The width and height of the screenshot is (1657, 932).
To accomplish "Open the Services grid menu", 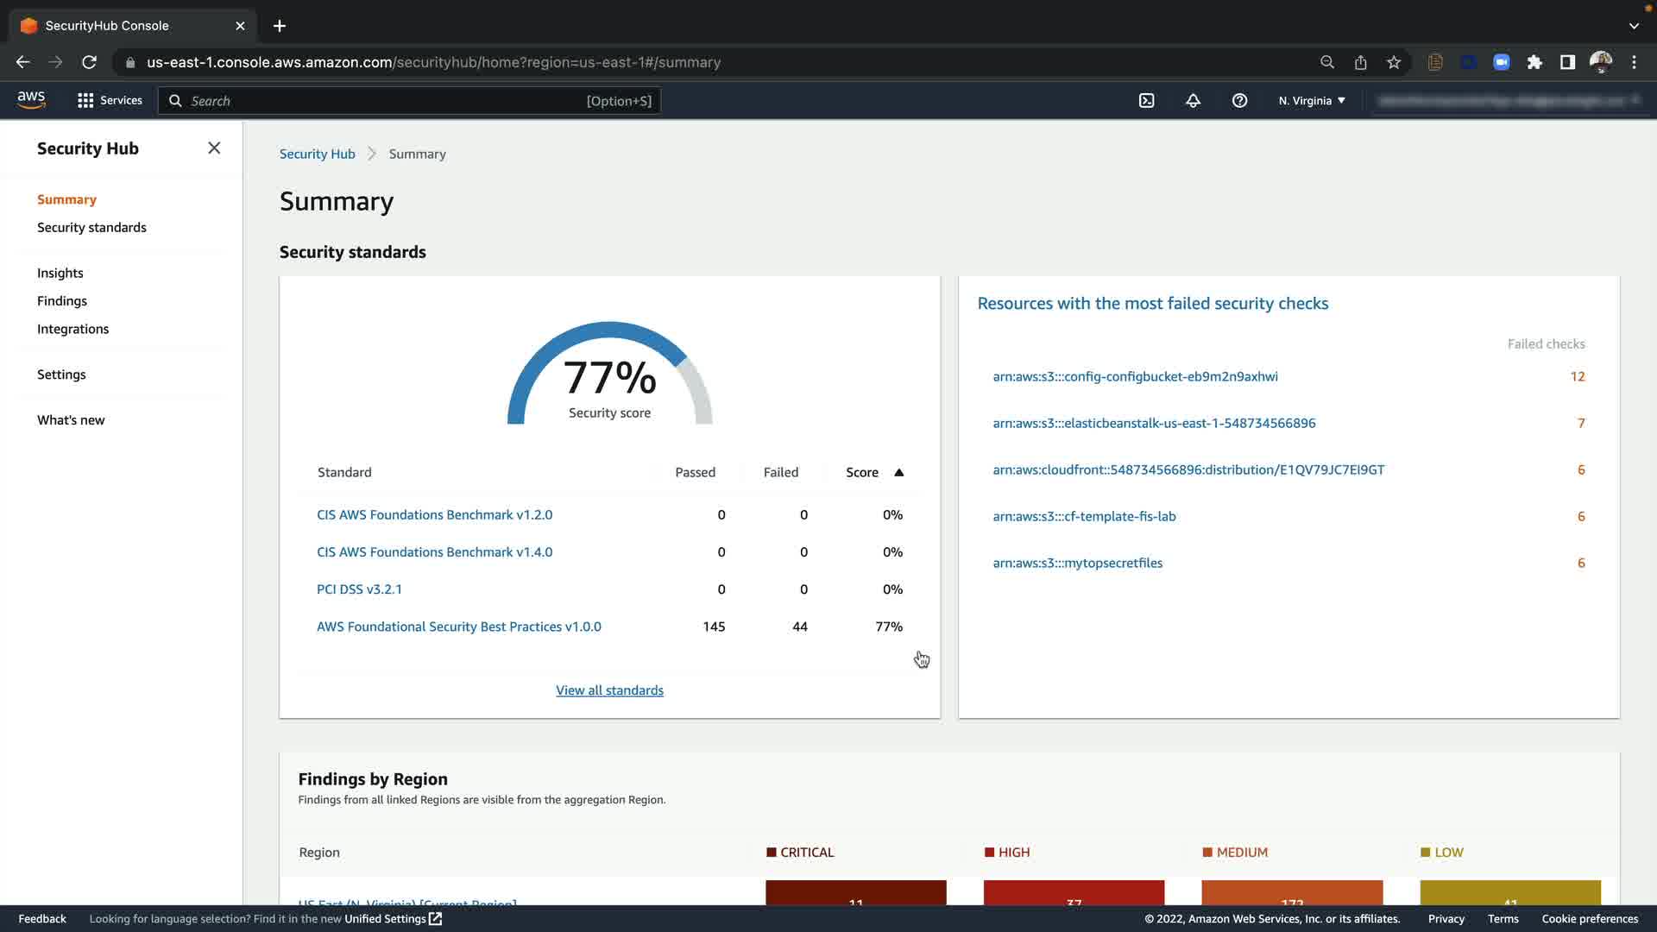I will (x=109, y=101).
